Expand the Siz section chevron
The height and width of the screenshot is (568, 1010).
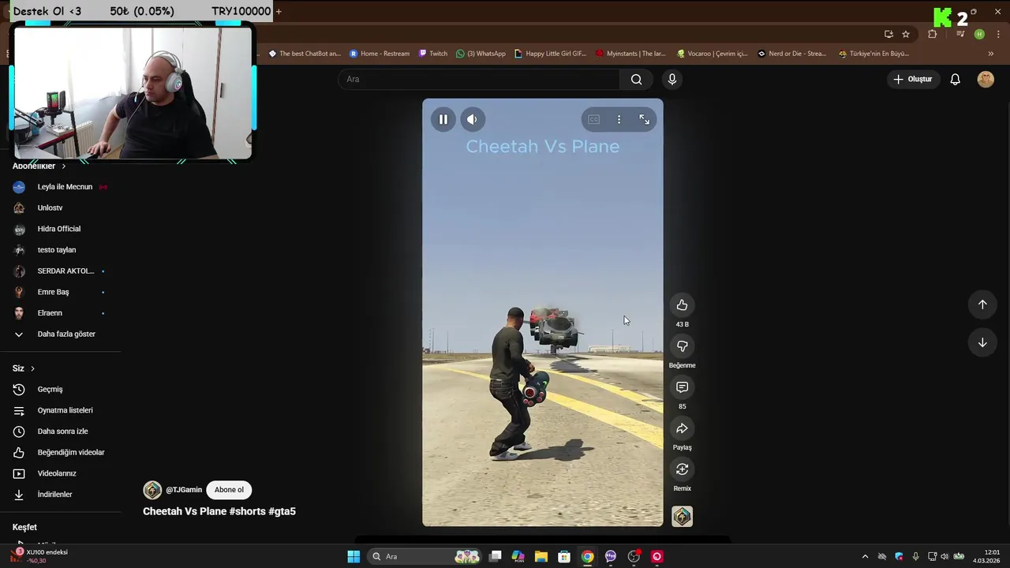(x=32, y=368)
